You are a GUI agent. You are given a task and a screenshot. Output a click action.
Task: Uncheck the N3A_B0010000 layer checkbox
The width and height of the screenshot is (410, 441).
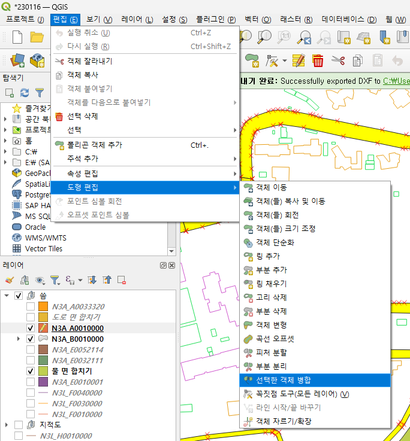31,339
